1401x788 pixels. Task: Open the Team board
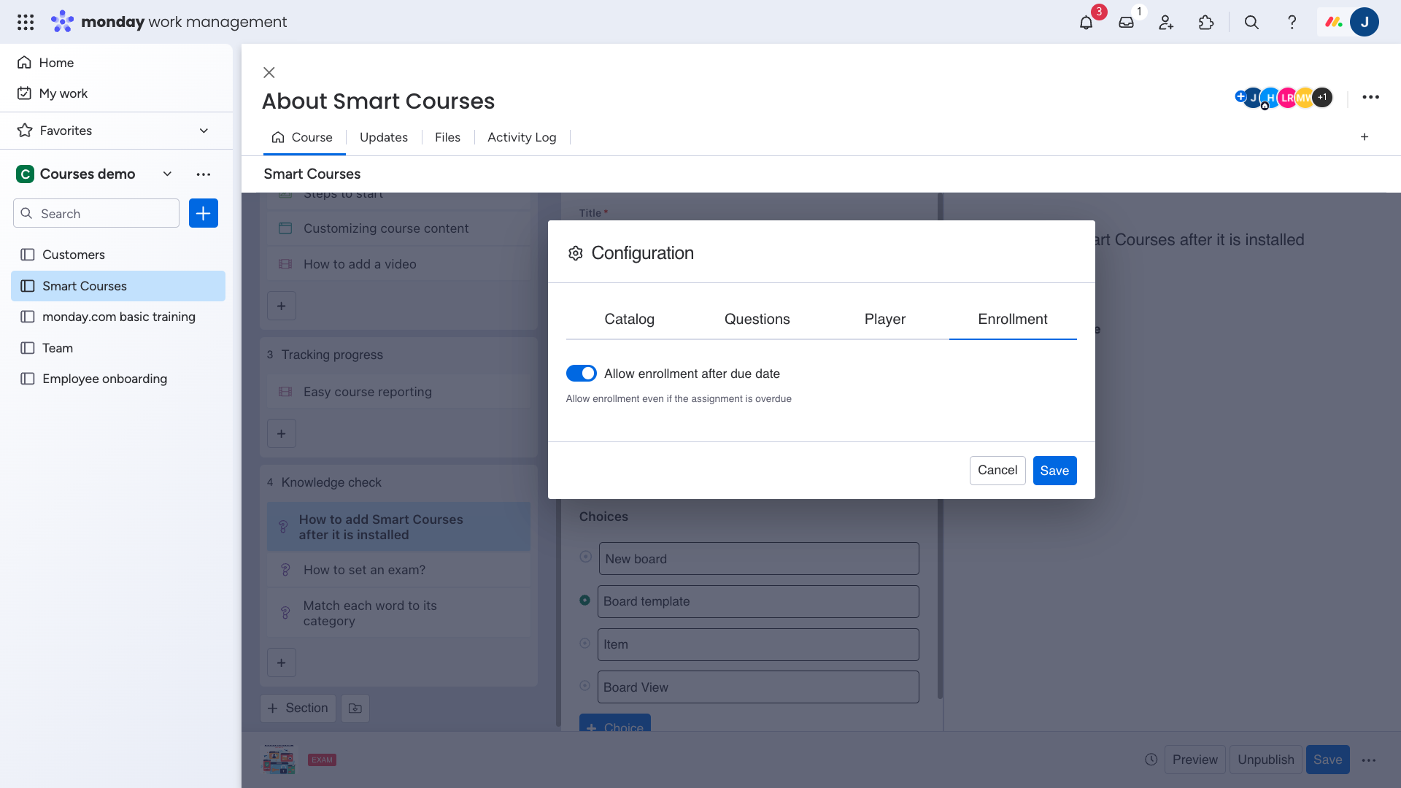click(x=118, y=348)
